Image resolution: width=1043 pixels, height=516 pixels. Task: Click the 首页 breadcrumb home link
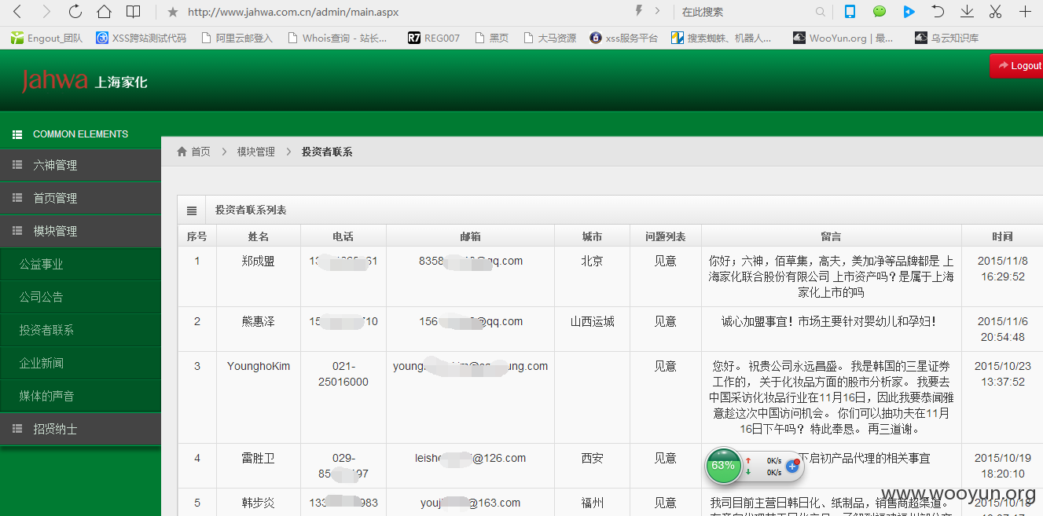tap(194, 152)
